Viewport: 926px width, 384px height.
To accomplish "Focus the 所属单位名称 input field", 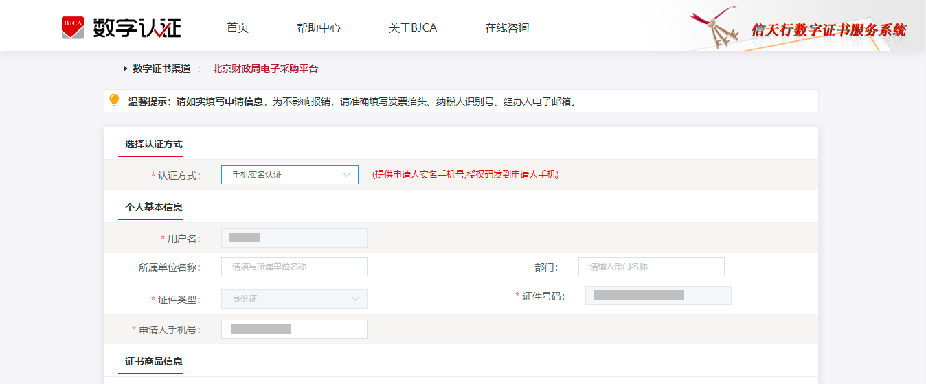I will click(x=294, y=267).
